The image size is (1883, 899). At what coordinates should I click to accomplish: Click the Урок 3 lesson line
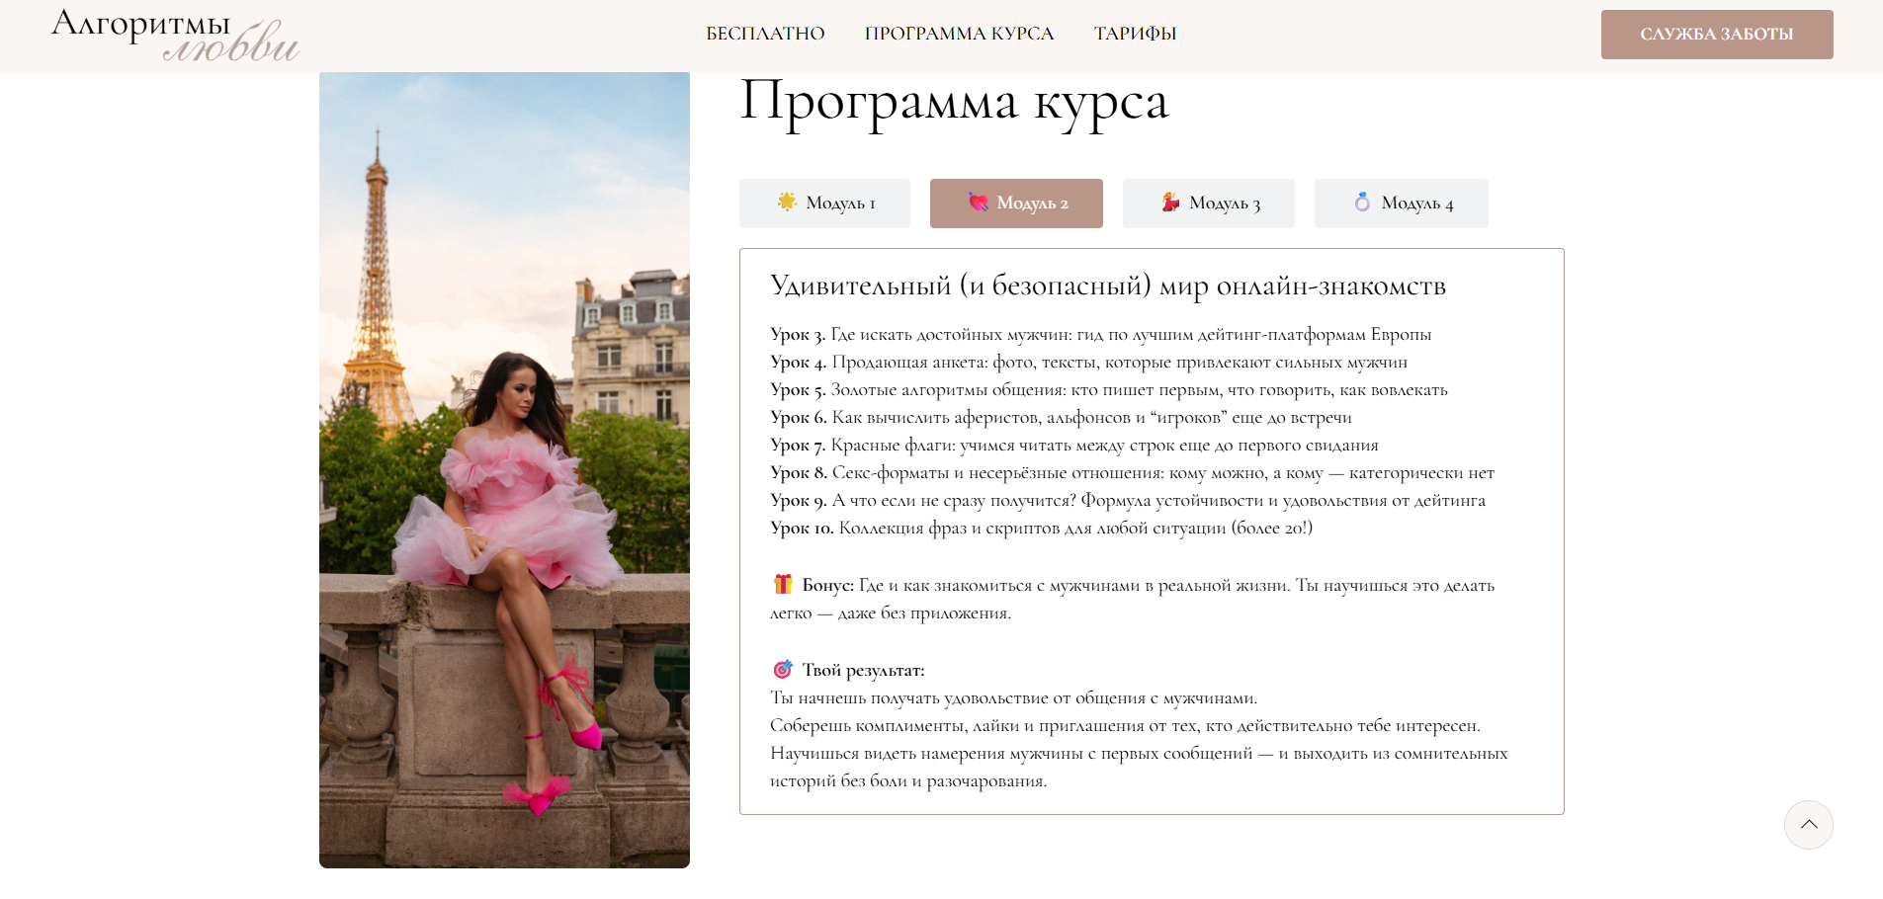click(x=1100, y=334)
